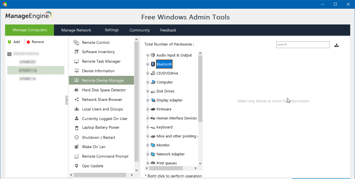Image resolution: width=355 pixels, height=179 pixels.
Task: Select the Bluetooth device in the tree
Action: [x=164, y=64]
